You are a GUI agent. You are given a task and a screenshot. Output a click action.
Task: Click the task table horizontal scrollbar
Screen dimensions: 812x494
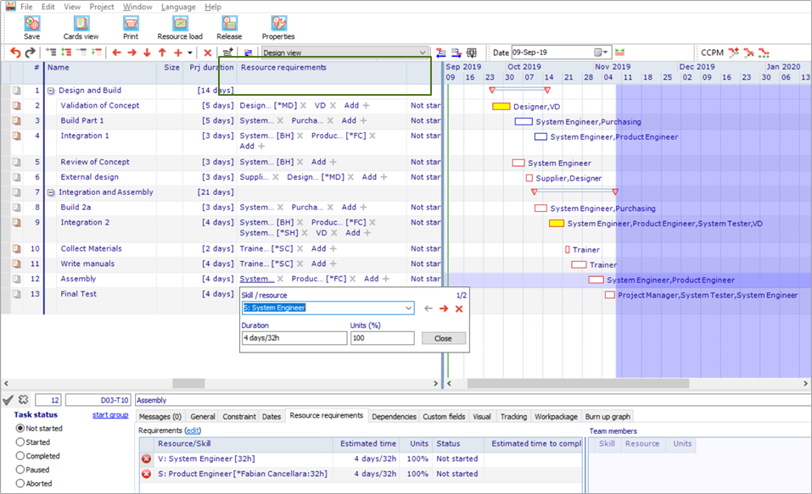point(188,383)
